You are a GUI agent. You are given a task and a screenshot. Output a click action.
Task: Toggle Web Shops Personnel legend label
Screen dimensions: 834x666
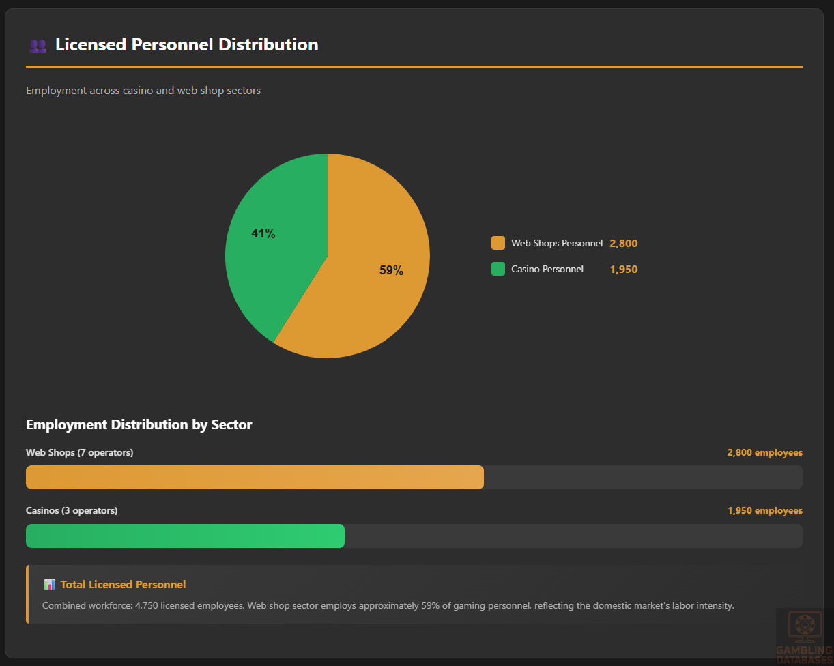point(557,243)
